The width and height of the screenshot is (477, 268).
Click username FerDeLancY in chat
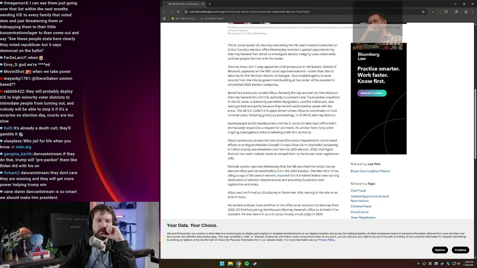pos(15,58)
